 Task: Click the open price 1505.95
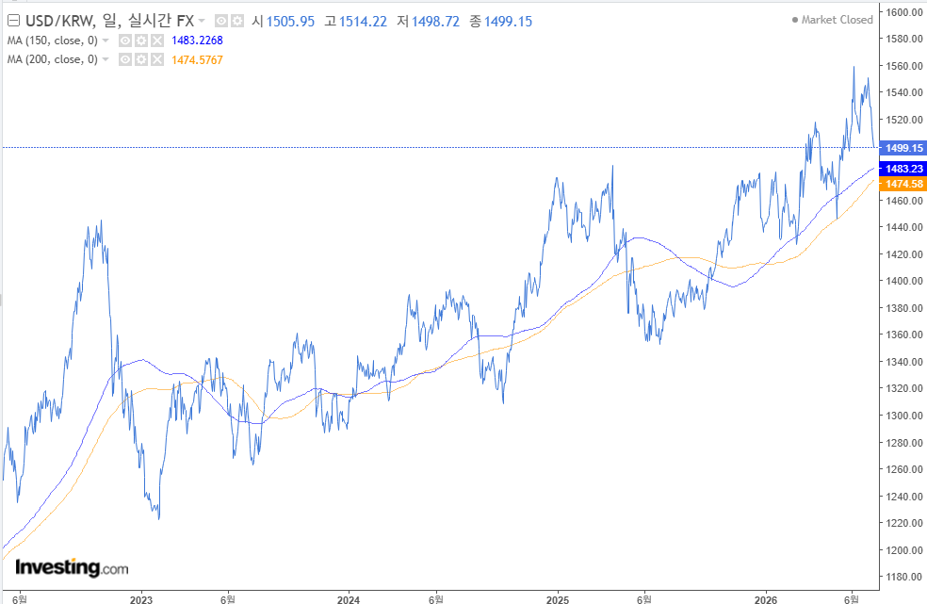pyautogui.click(x=290, y=22)
